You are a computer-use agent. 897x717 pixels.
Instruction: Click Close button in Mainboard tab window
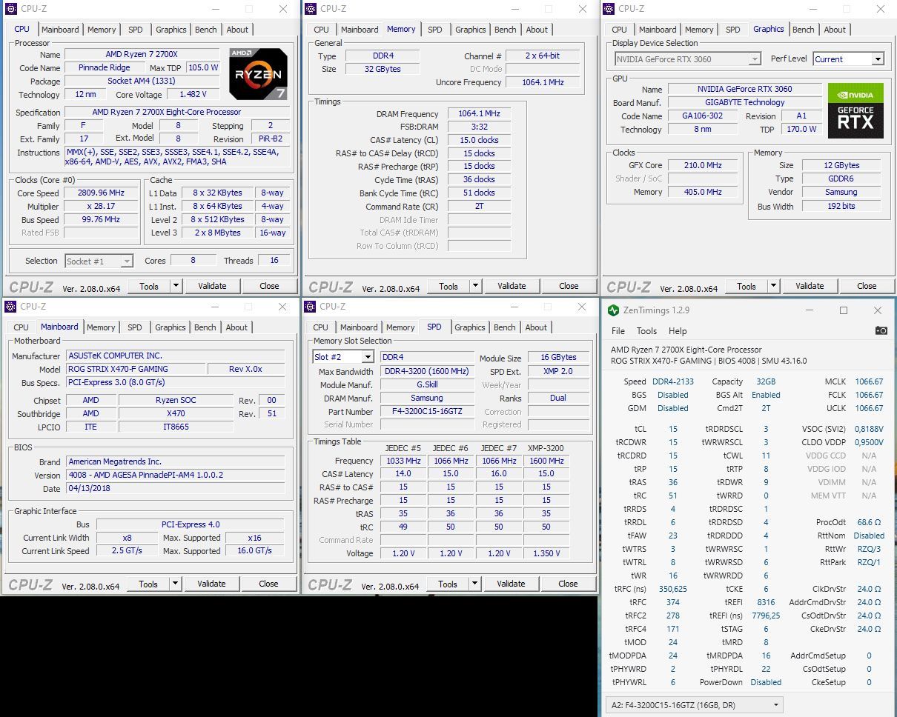268,584
